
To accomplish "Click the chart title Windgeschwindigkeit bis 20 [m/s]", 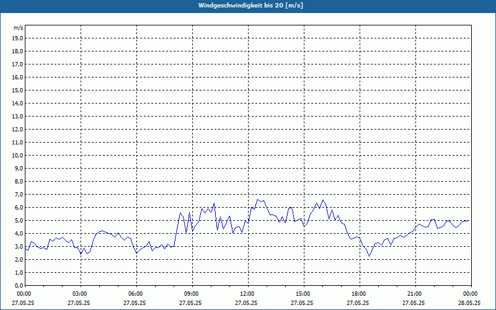I will coord(250,6).
